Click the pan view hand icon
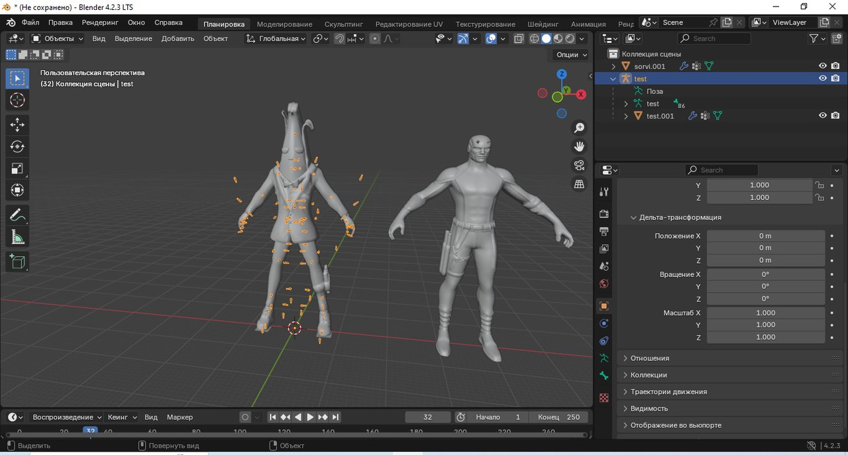This screenshot has width=848, height=455. point(580,146)
